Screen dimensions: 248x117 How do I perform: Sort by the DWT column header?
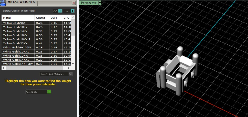click(x=56, y=18)
